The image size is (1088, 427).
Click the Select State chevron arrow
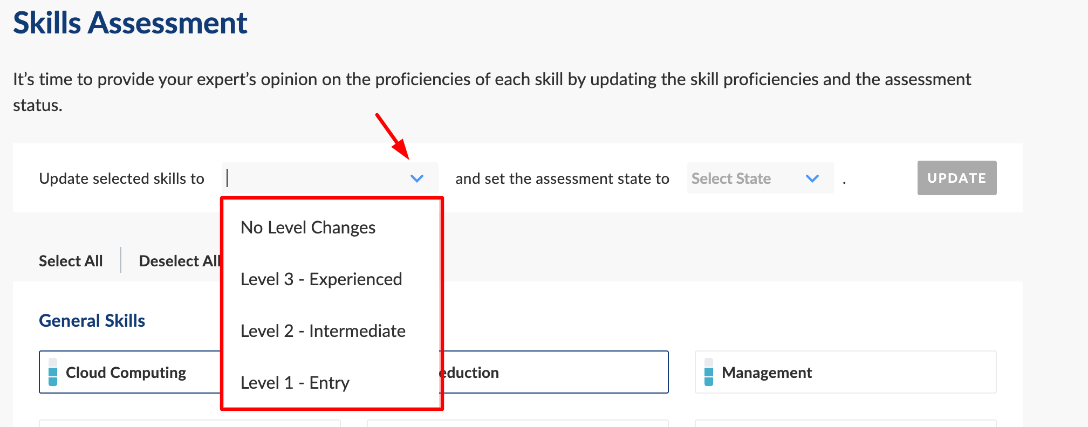point(812,178)
